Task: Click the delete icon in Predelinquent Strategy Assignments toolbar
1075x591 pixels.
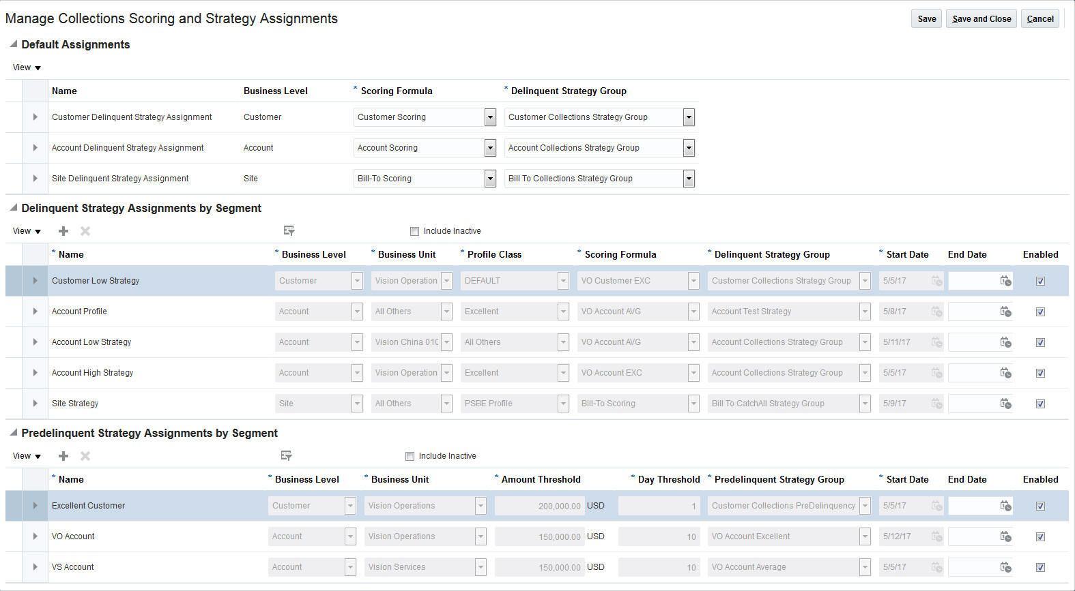Action: 85,456
